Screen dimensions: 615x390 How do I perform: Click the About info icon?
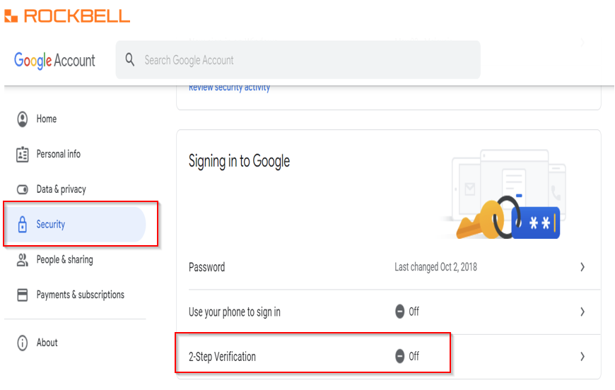point(23,343)
